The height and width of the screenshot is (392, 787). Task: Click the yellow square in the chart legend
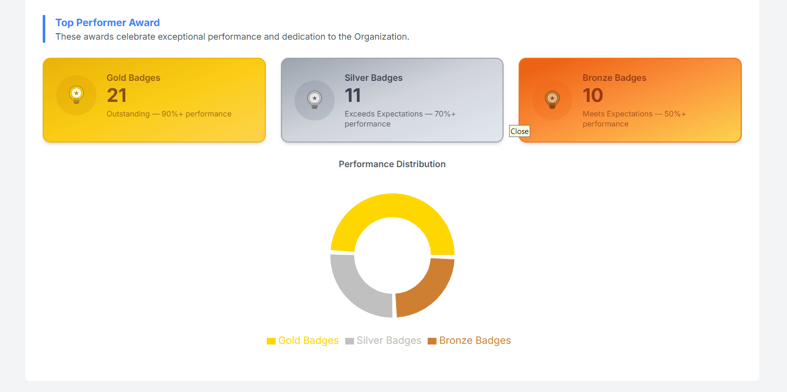[x=271, y=340]
